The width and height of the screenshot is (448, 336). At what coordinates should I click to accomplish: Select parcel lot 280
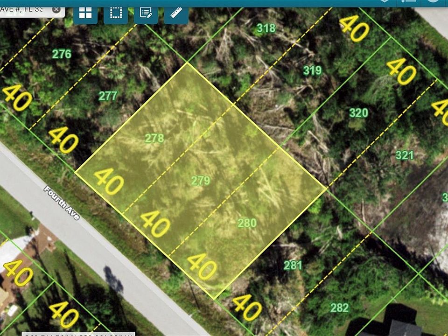click(247, 223)
